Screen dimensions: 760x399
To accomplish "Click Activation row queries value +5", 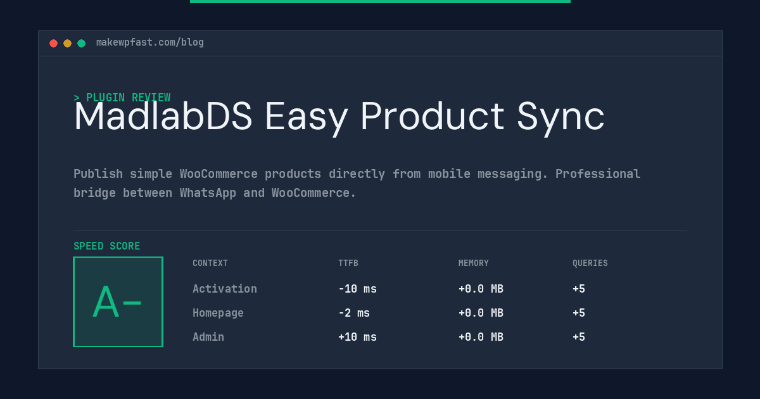I will coord(579,289).
